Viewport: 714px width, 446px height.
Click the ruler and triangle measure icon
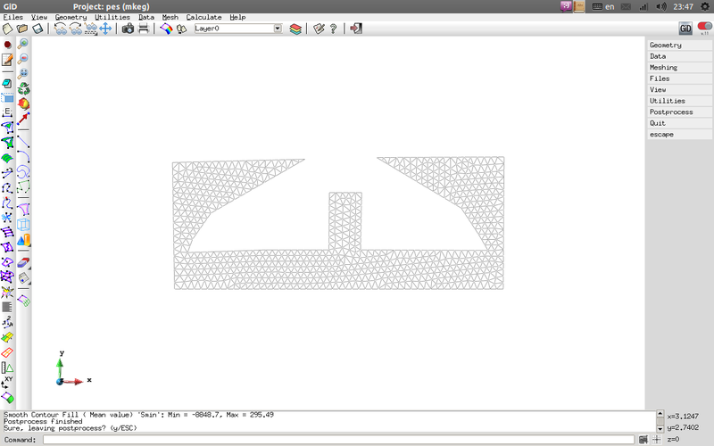point(7,368)
